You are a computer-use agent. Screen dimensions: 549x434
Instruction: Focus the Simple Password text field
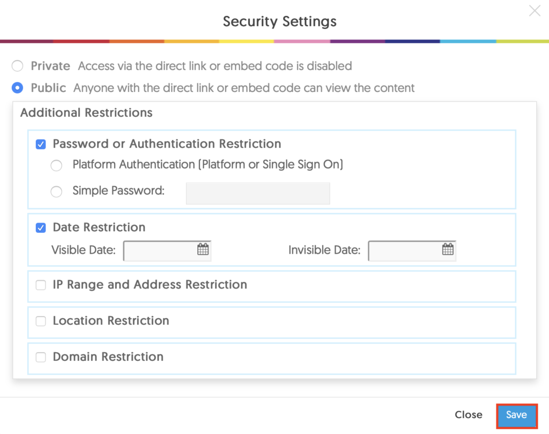pyautogui.click(x=258, y=193)
